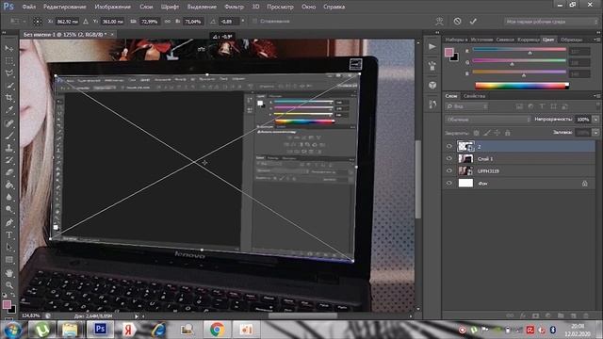
Task: Select the Hand tool
Action: click(x=9, y=273)
